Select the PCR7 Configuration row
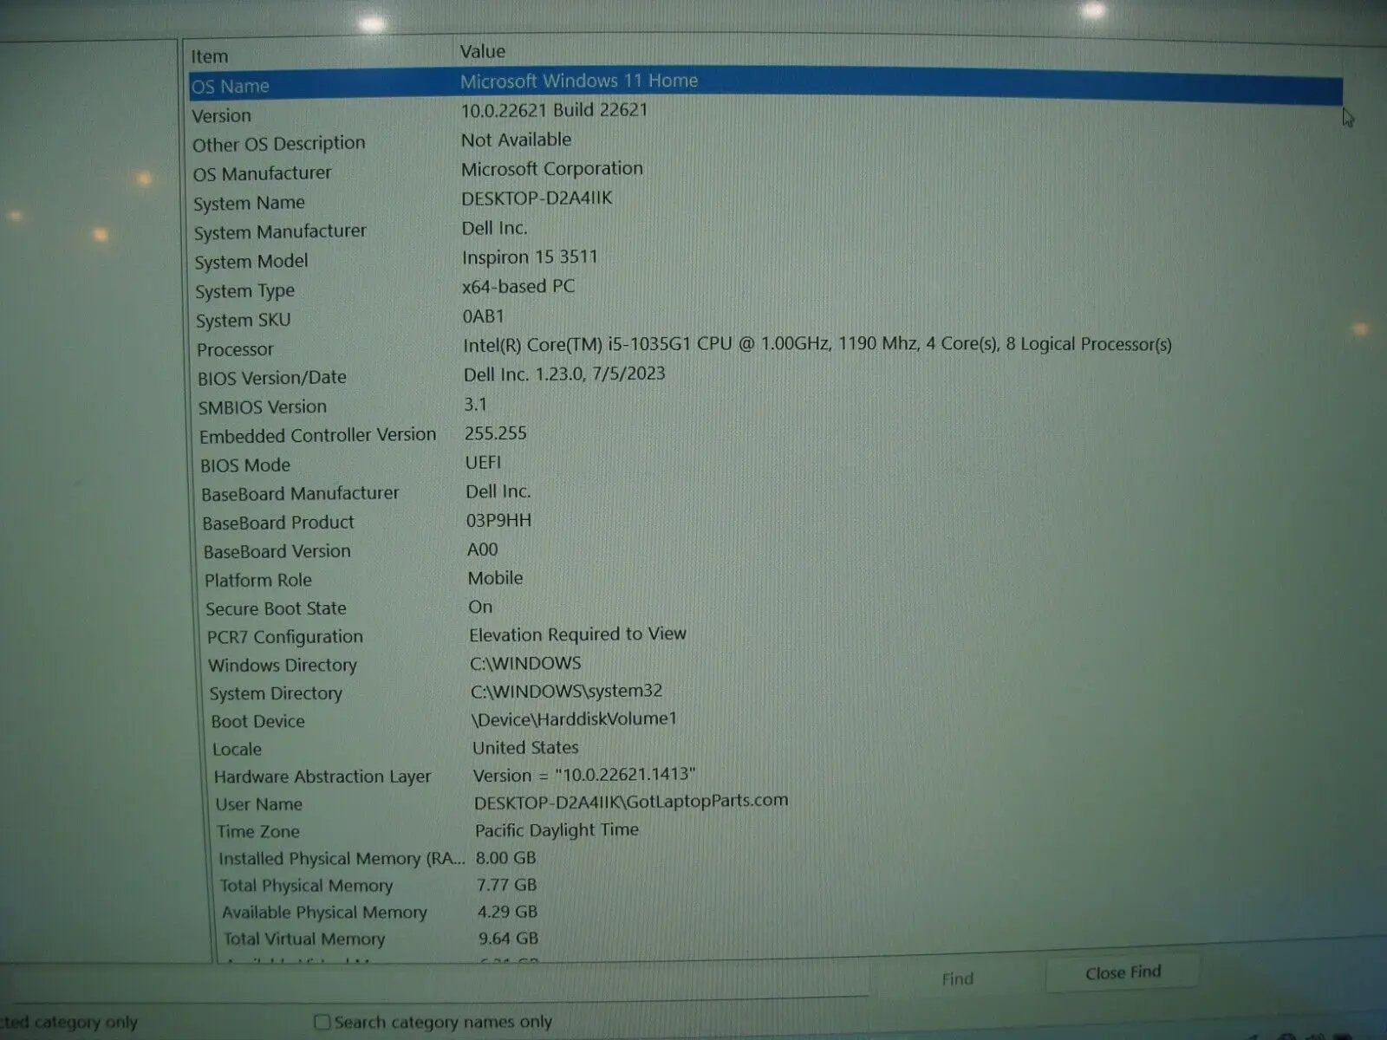 285,637
